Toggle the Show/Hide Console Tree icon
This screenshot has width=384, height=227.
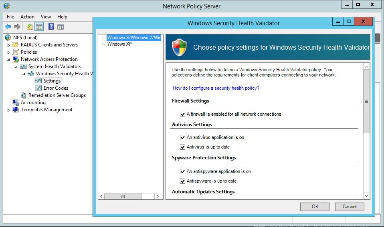pos(39,27)
